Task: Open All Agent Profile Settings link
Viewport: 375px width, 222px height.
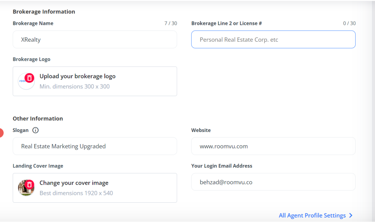Action: point(312,215)
